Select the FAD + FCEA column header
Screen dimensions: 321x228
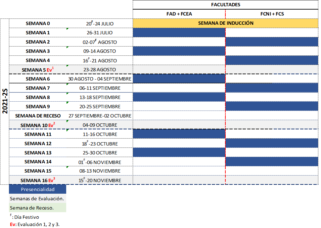coord(179,14)
